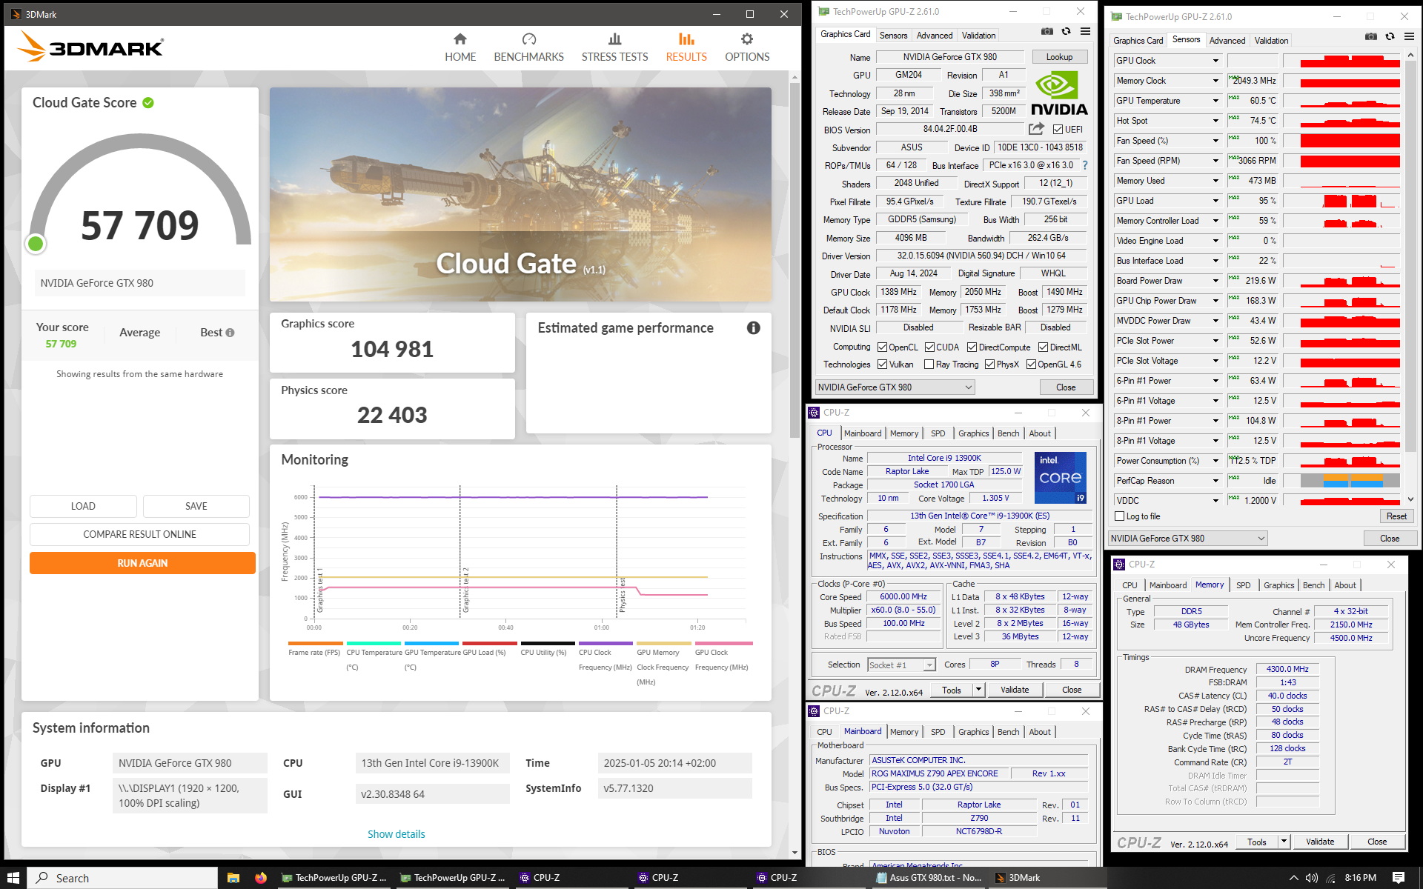Open the notification center icon
Viewport: 1423px width, 889px height.
(x=1399, y=878)
